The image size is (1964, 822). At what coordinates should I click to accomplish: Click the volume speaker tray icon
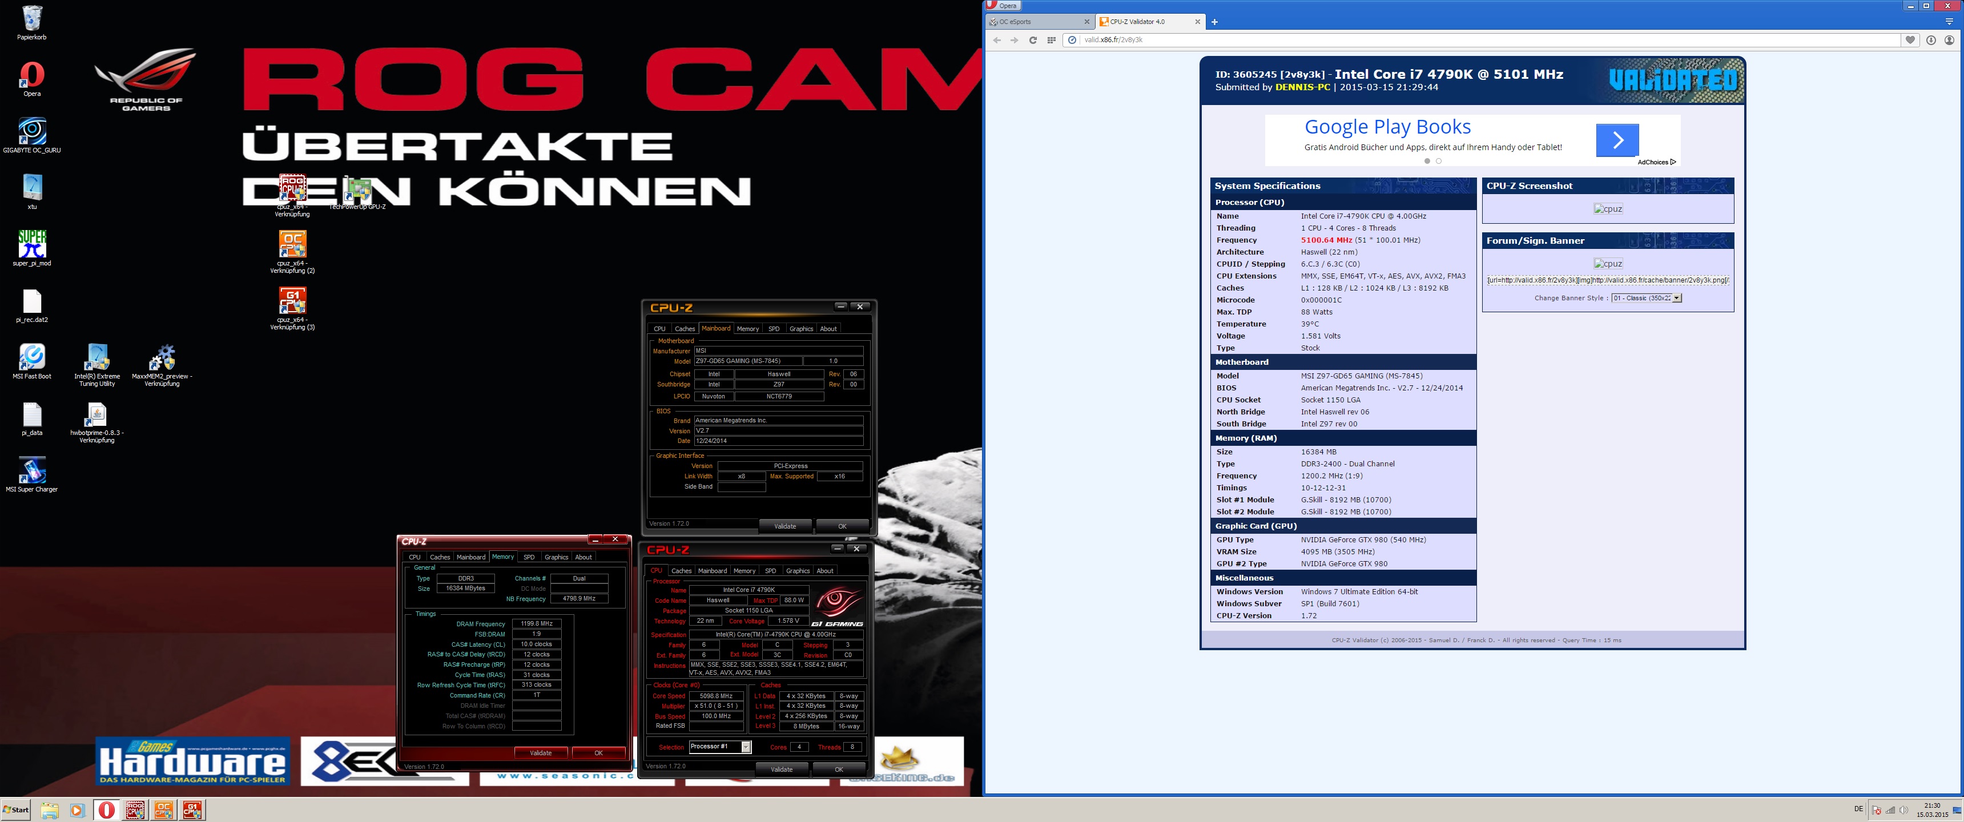1903,810
